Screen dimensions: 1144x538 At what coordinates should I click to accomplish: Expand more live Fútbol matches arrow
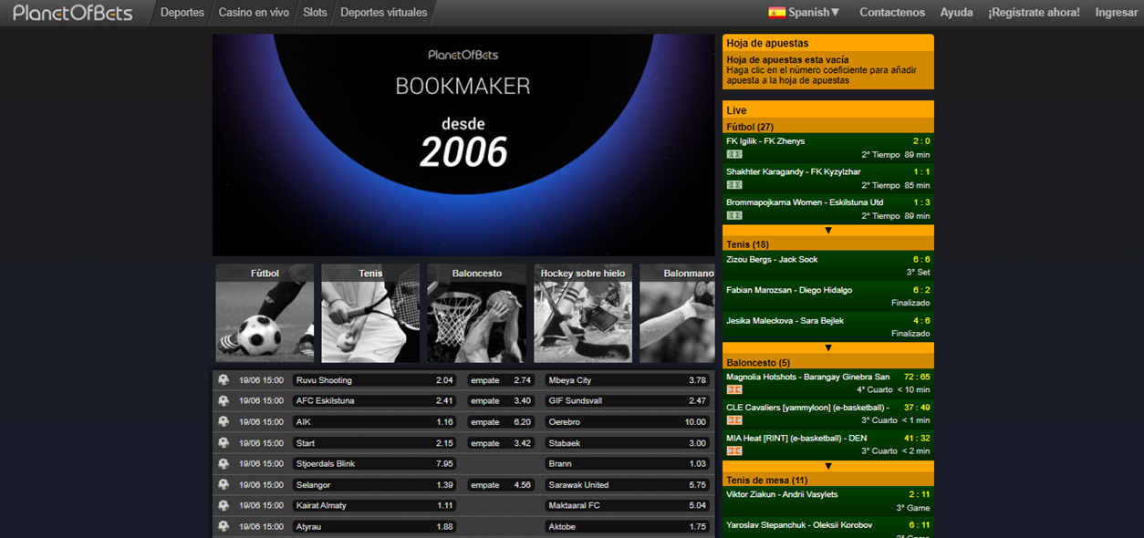point(828,231)
